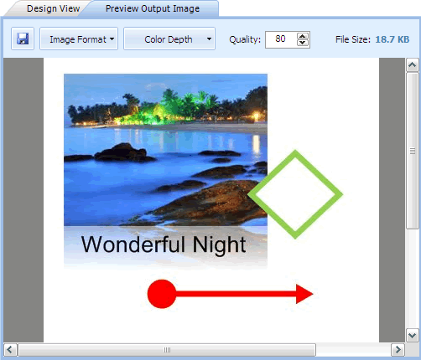Click the horizontal scrollbar left arrow
Screen dimensions: 421x360
[10, 350]
